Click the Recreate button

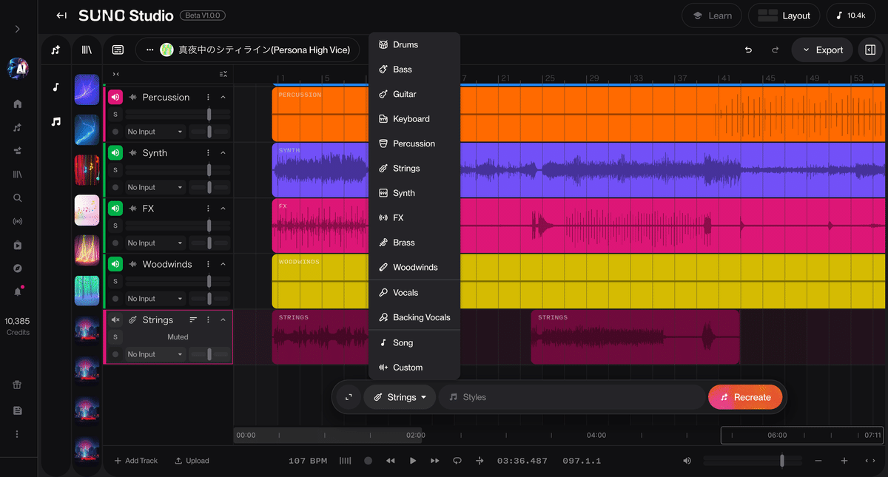tap(745, 397)
